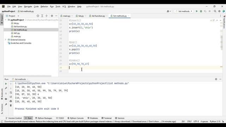Collapse all items in Project panel
Viewport: 226px width, 127px height.
46,16
